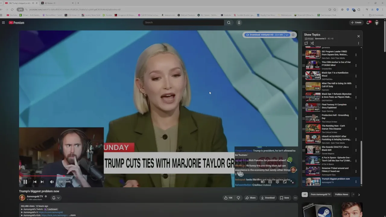The image size is (386, 217).
Task: Mute the video with speaker icon
Action: tap(52, 182)
